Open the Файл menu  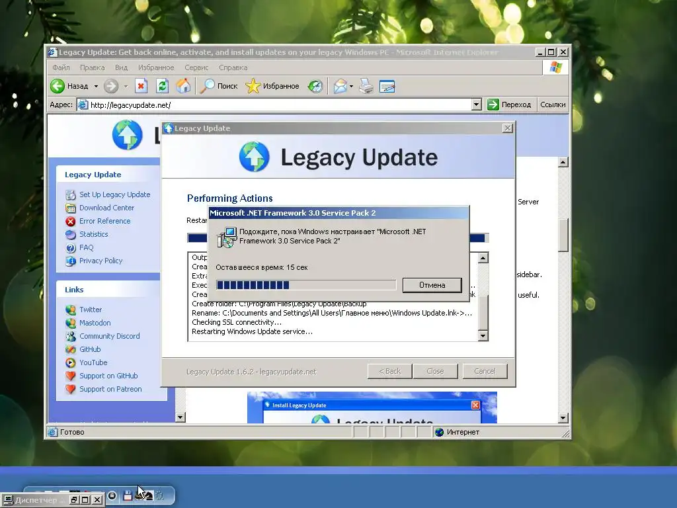pos(61,67)
